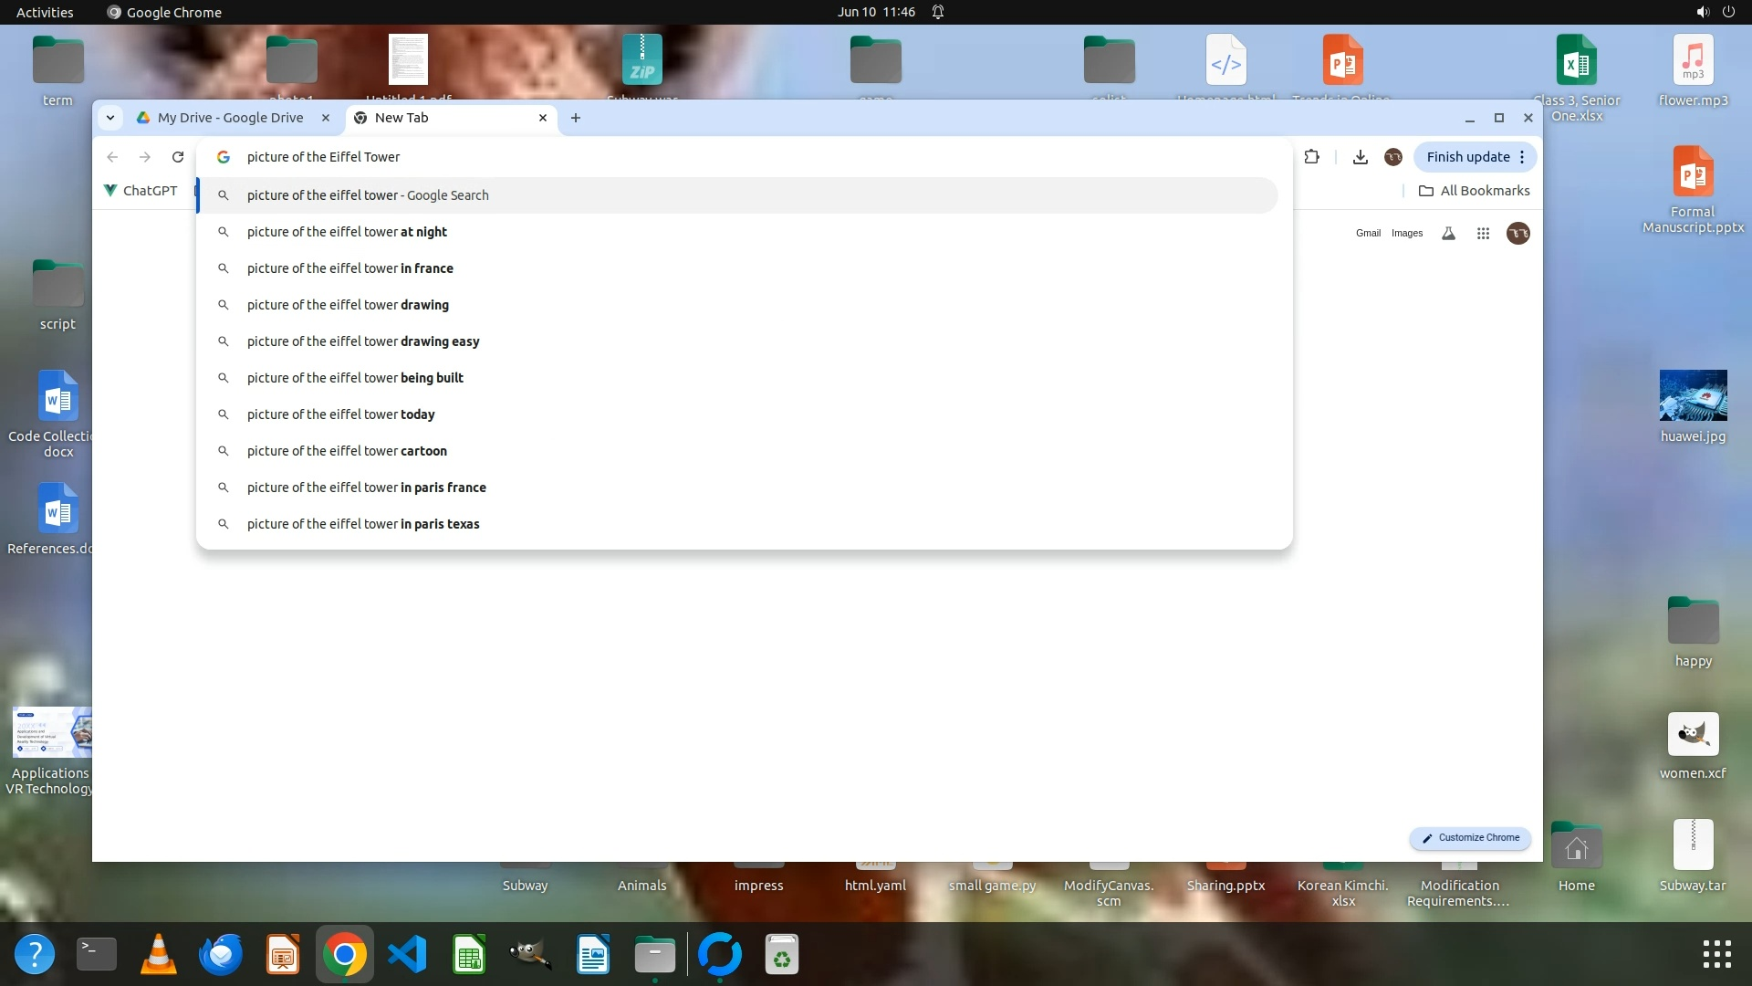Click the Google account avatar on page
Screen dimensions: 1752x986
tap(1517, 234)
